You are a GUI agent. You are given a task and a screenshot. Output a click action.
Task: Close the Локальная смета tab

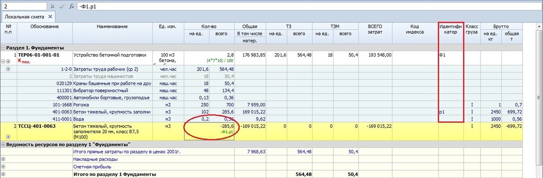(x=50, y=17)
